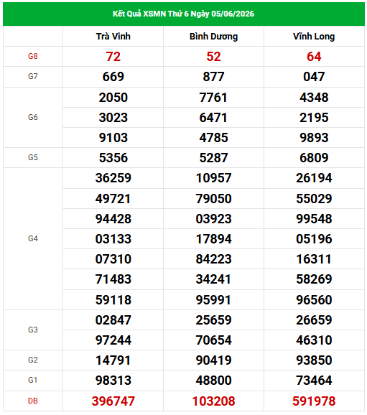This screenshot has width=367, height=415.
Task: Click the DB special prize label
Action: (x=33, y=401)
